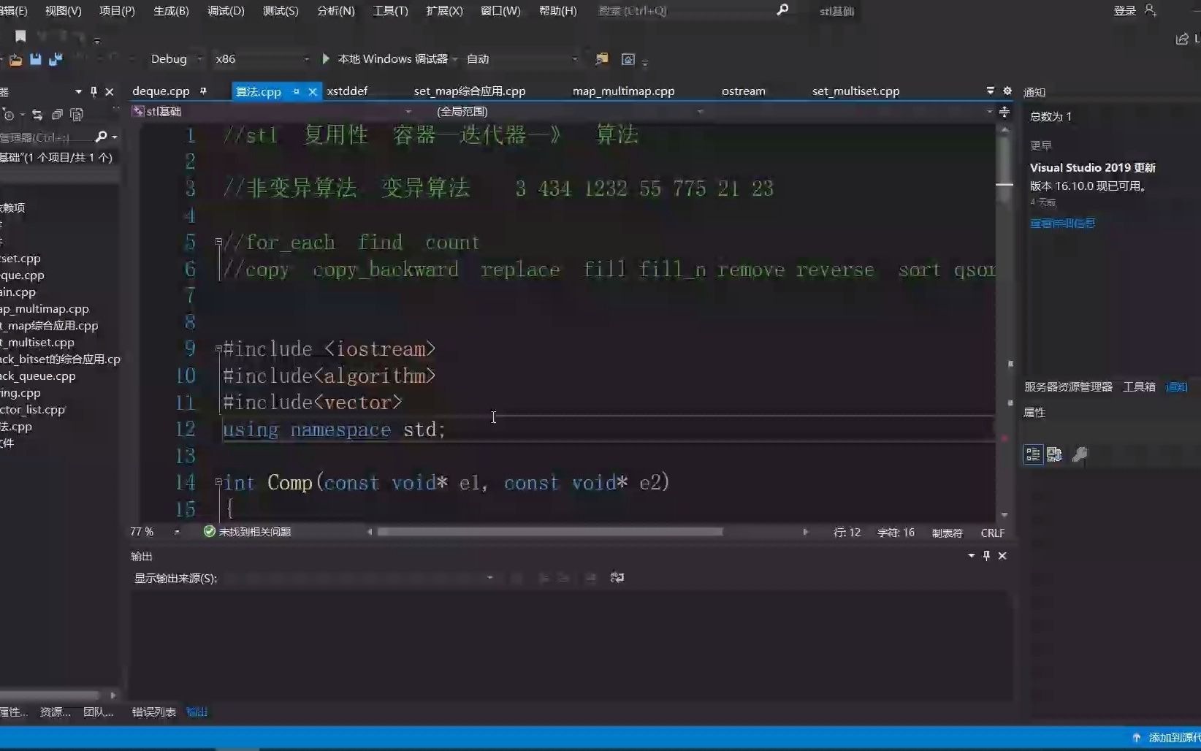Open the 清除输出 icon in output panel
Viewport: 1201px width, 751px height.
click(x=592, y=577)
